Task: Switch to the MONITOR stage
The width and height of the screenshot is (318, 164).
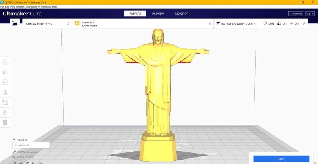Action: [x=182, y=14]
